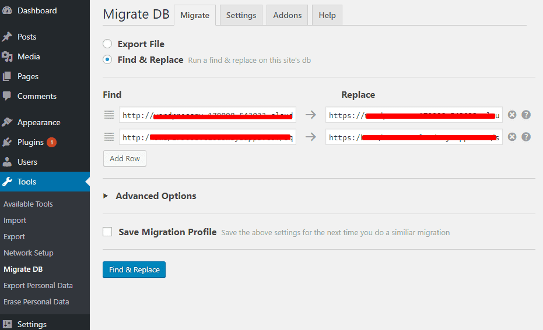Open the Appearance menu

click(45, 122)
